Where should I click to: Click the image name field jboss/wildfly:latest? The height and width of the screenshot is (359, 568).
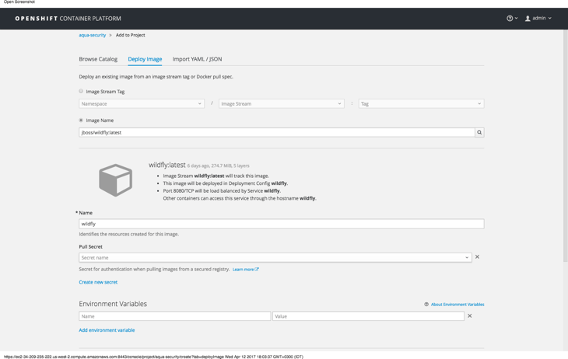277,132
